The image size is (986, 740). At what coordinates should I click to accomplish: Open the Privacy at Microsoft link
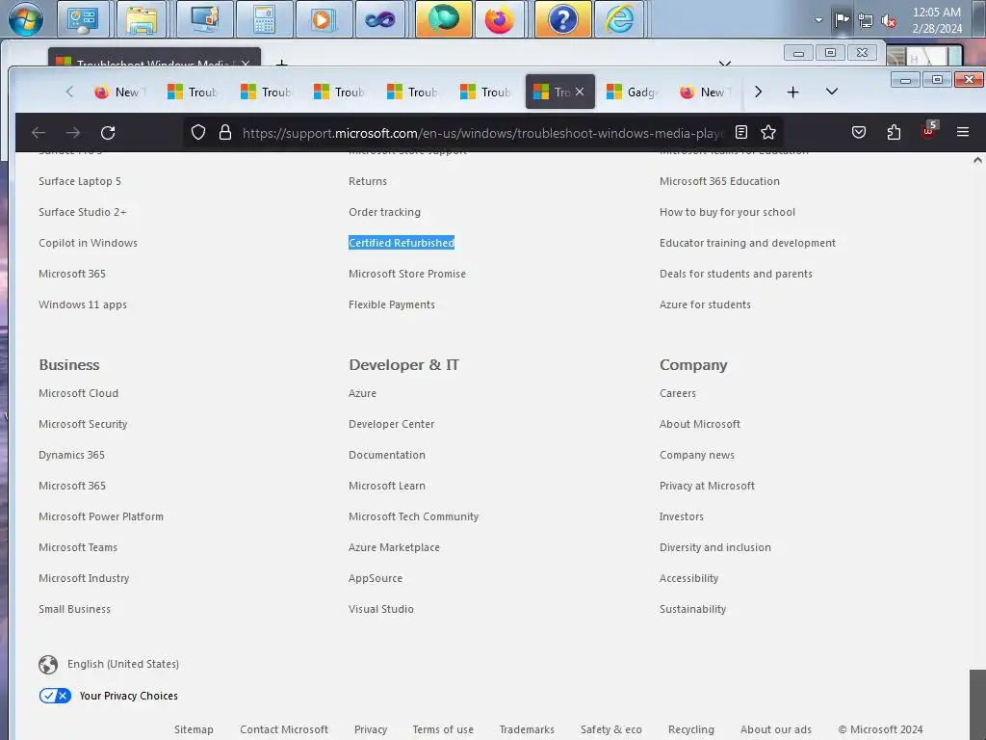707,486
